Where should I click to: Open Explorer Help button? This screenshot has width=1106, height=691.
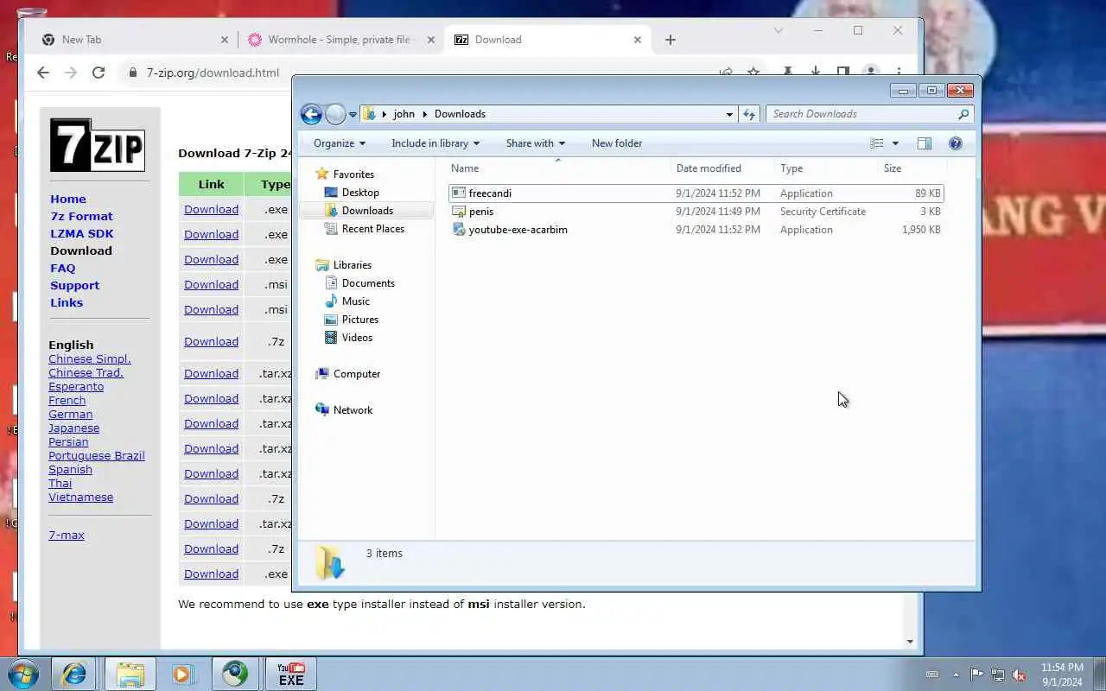tap(955, 143)
